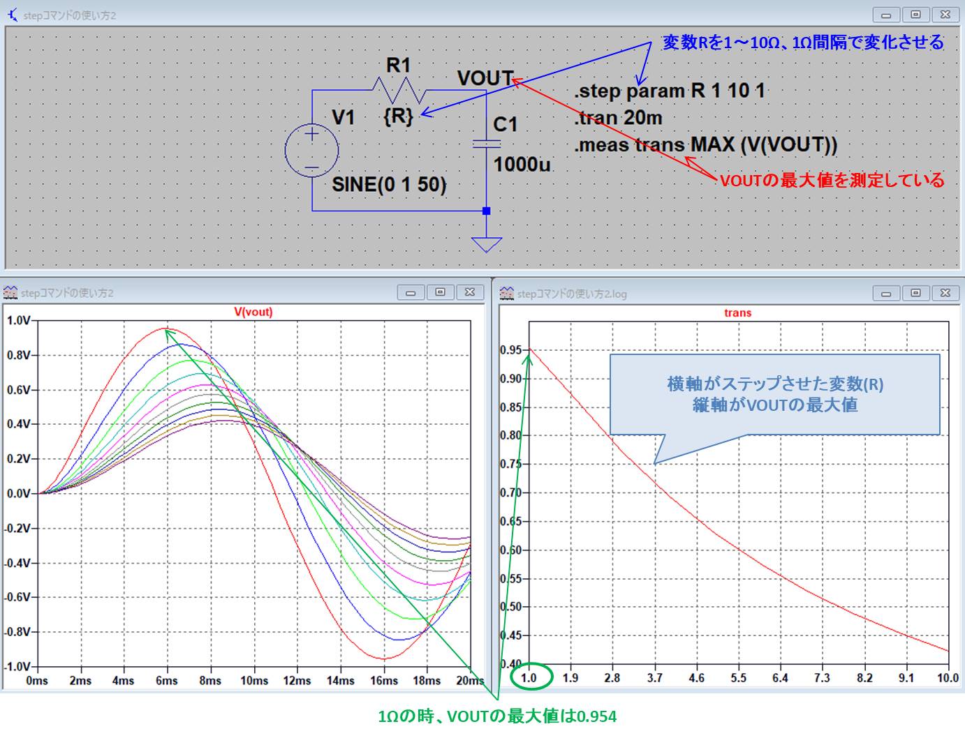Image resolution: width=965 pixels, height=738 pixels.
Task: Click the capacitor C1 symbol
Action: click(487, 144)
